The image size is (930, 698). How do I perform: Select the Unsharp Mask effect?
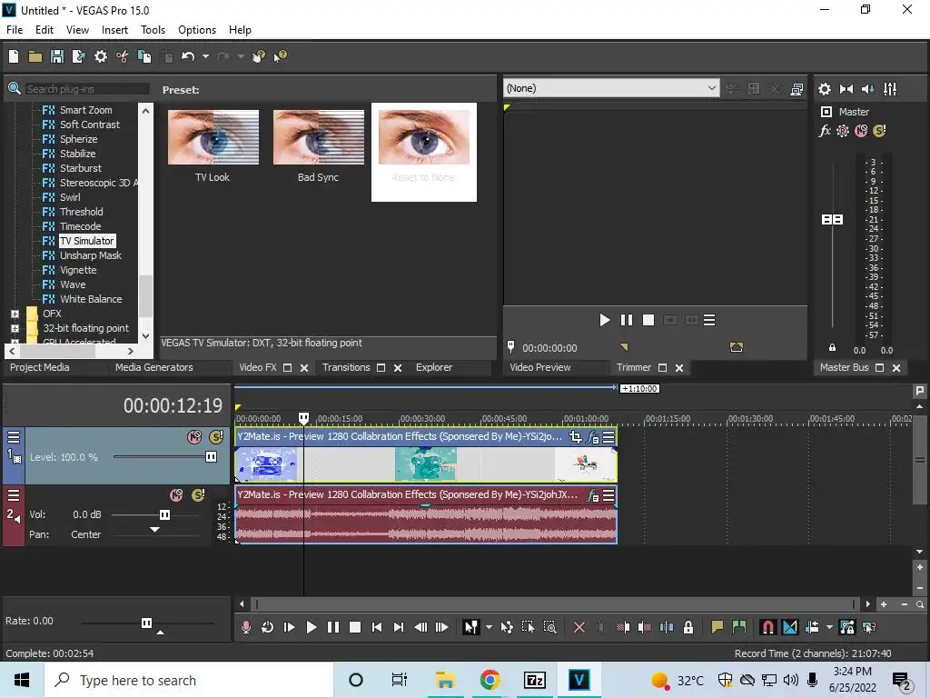pos(90,255)
